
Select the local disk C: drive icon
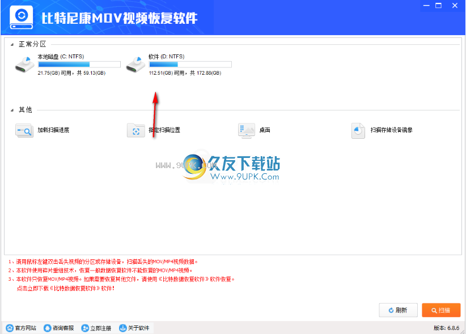coord(25,65)
